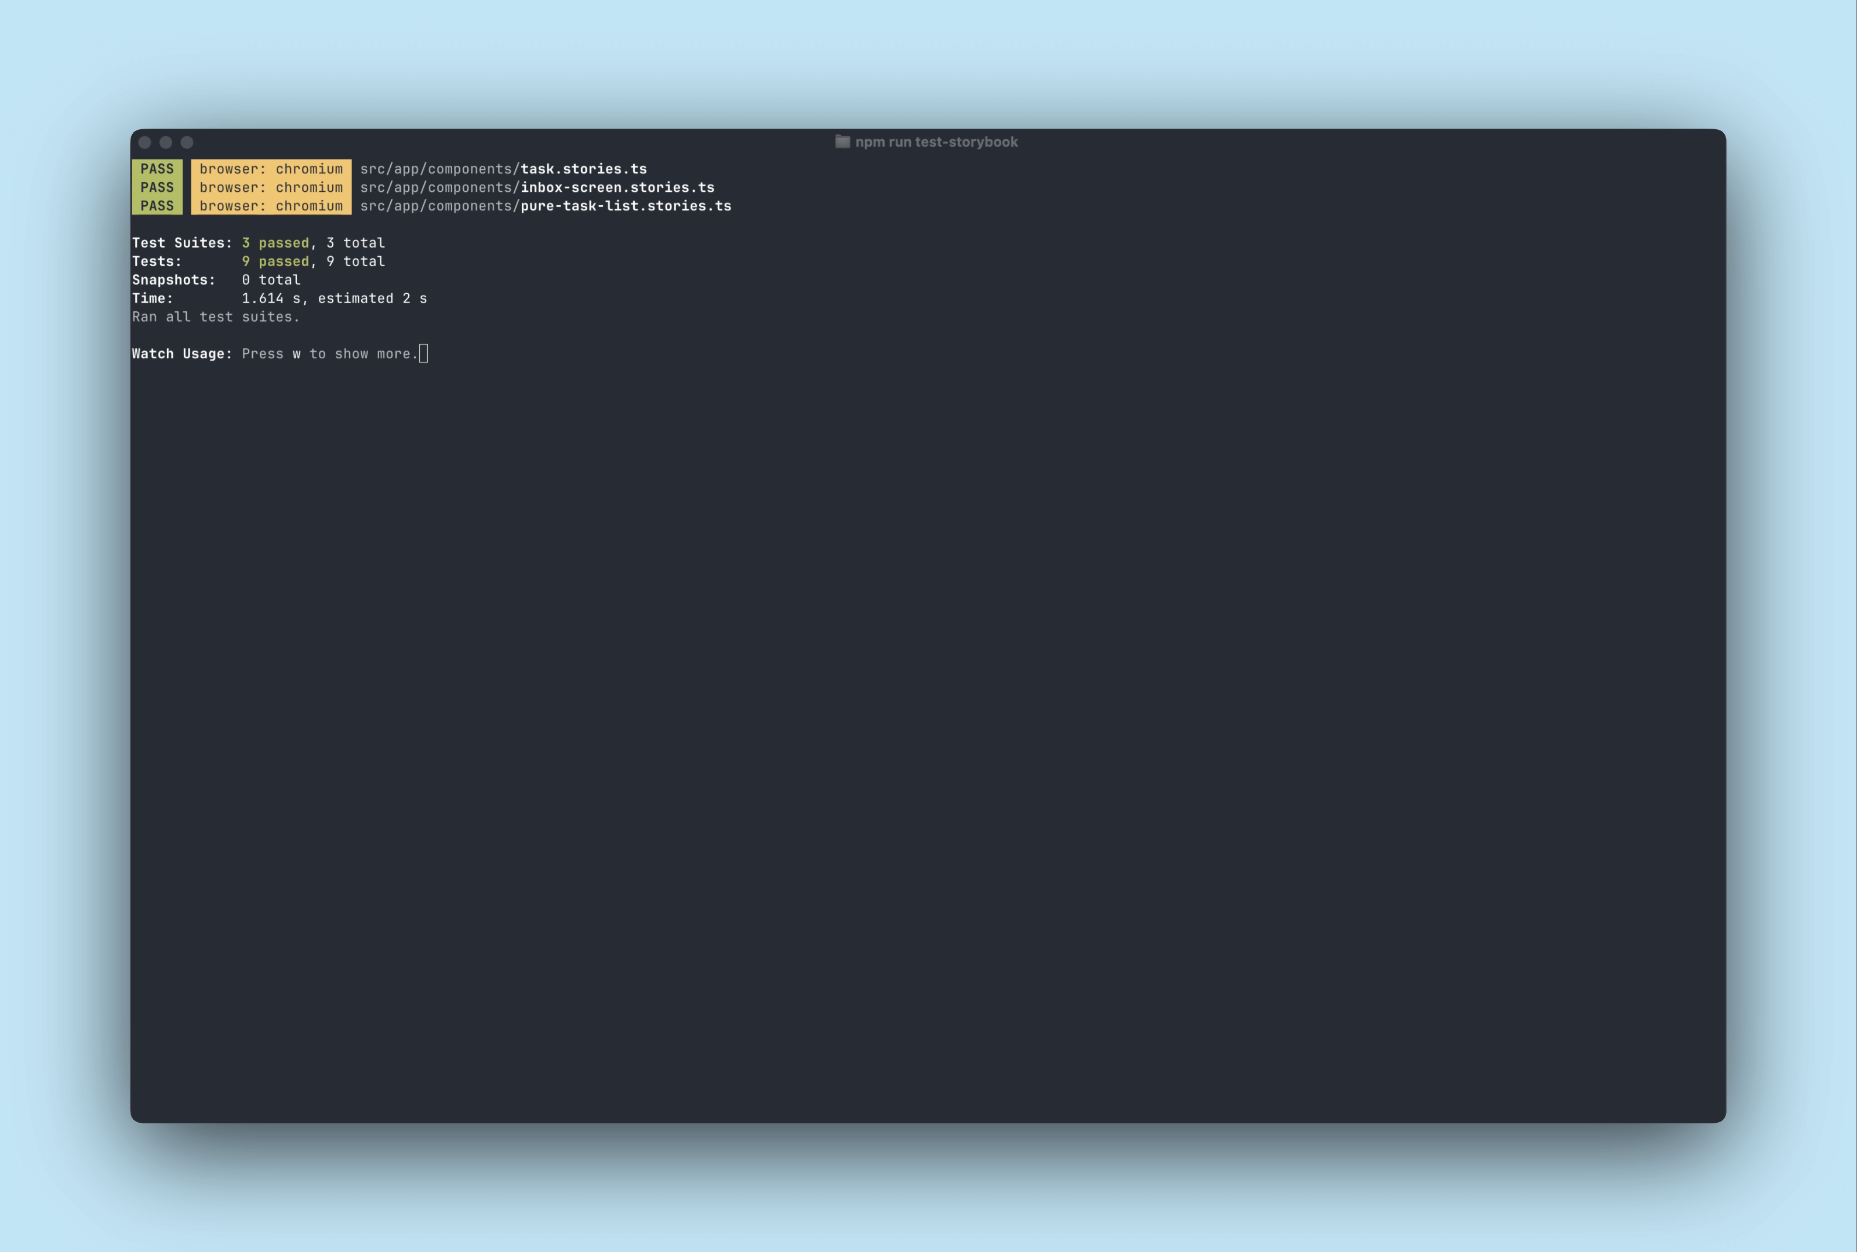The image size is (1857, 1252).
Task: Click the terminal cursor block
Action: pyautogui.click(x=423, y=353)
